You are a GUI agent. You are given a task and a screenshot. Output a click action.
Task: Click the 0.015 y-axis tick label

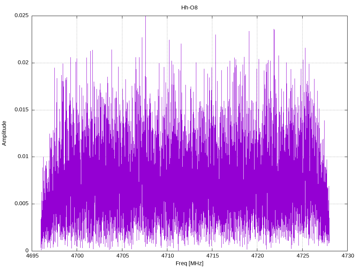pos(22,110)
